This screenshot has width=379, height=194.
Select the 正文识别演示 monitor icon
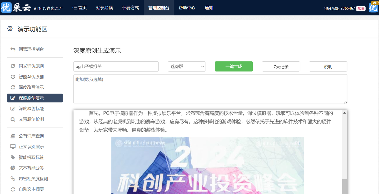pos(13,147)
